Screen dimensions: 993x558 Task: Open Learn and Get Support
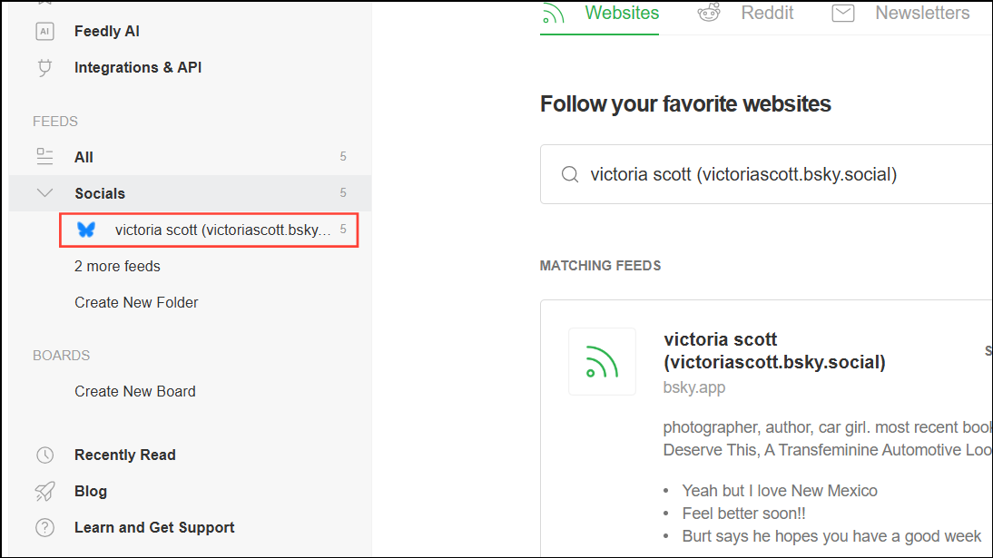pyautogui.click(x=154, y=527)
